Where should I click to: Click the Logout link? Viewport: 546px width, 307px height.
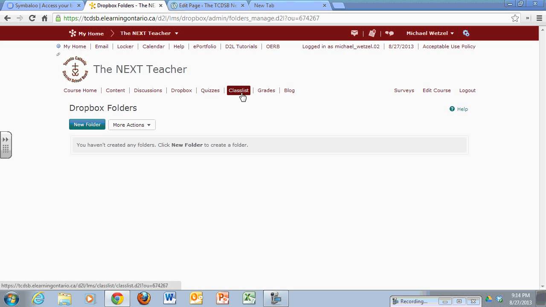[467, 90]
